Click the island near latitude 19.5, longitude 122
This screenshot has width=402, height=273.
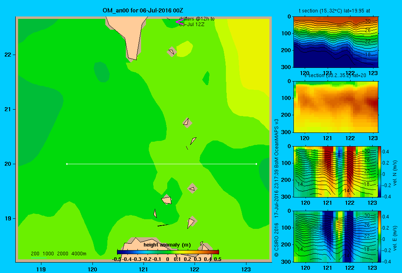click(192, 188)
